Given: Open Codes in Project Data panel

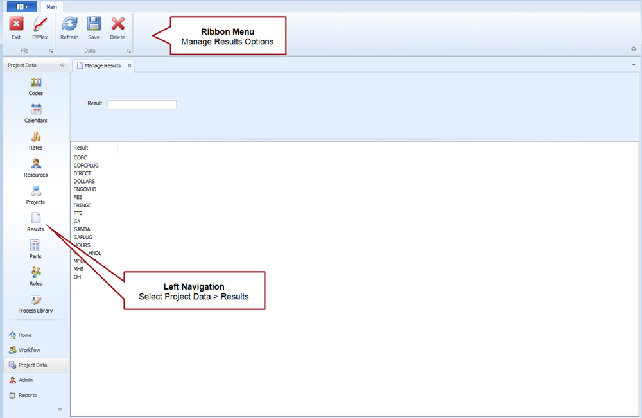Looking at the screenshot, I should (x=36, y=87).
